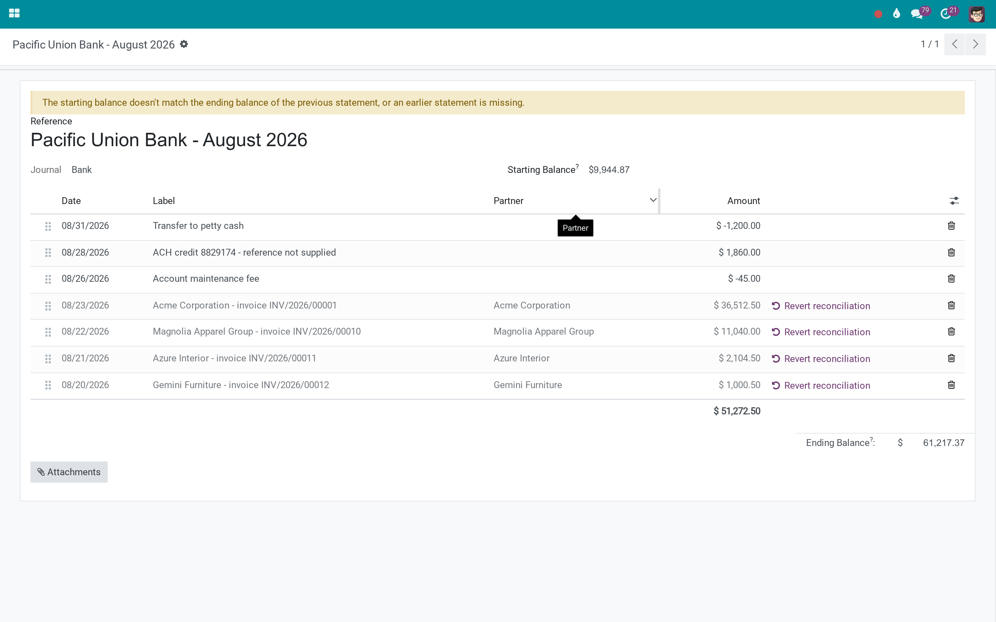Sort by the Date column header
This screenshot has height=622, width=996.
coord(71,201)
